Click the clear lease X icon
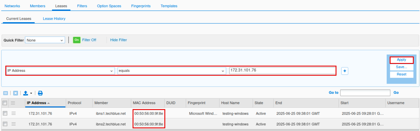 coord(15,93)
